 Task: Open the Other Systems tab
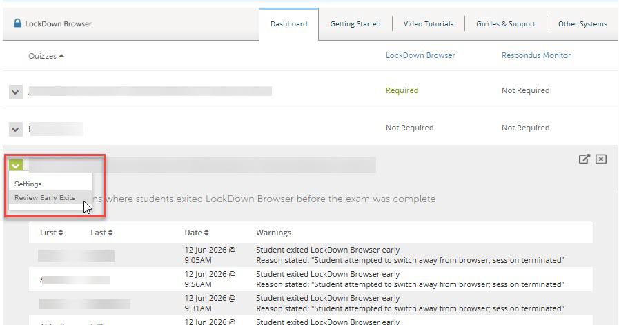[x=582, y=24]
